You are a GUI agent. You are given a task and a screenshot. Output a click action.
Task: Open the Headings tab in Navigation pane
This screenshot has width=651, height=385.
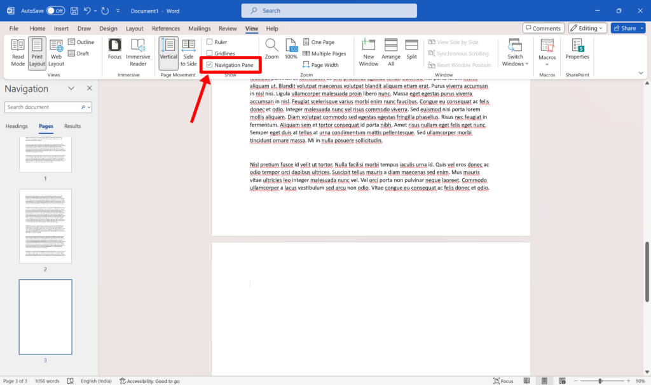pyautogui.click(x=17, y=126)
